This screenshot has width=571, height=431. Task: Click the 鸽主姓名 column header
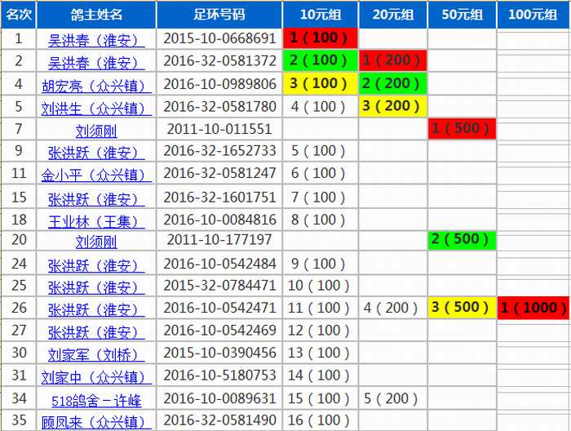coord(96,15)
